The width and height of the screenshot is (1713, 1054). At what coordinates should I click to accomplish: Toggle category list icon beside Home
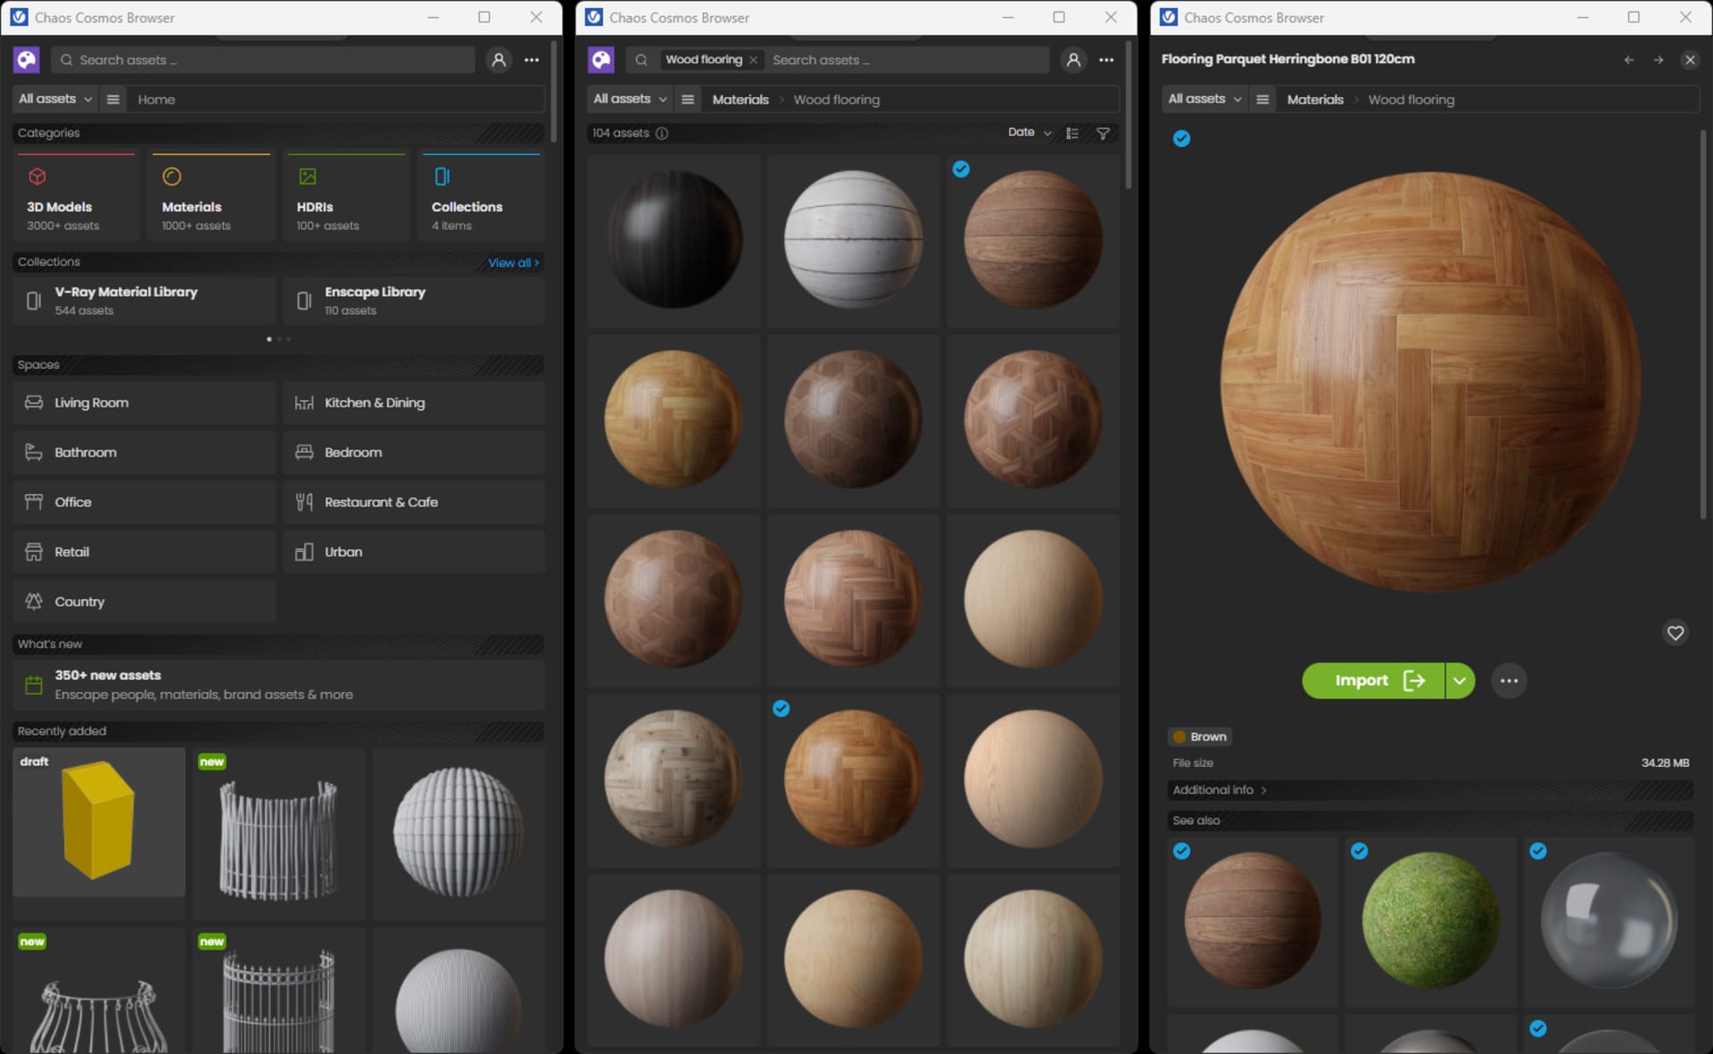[112, 99]
